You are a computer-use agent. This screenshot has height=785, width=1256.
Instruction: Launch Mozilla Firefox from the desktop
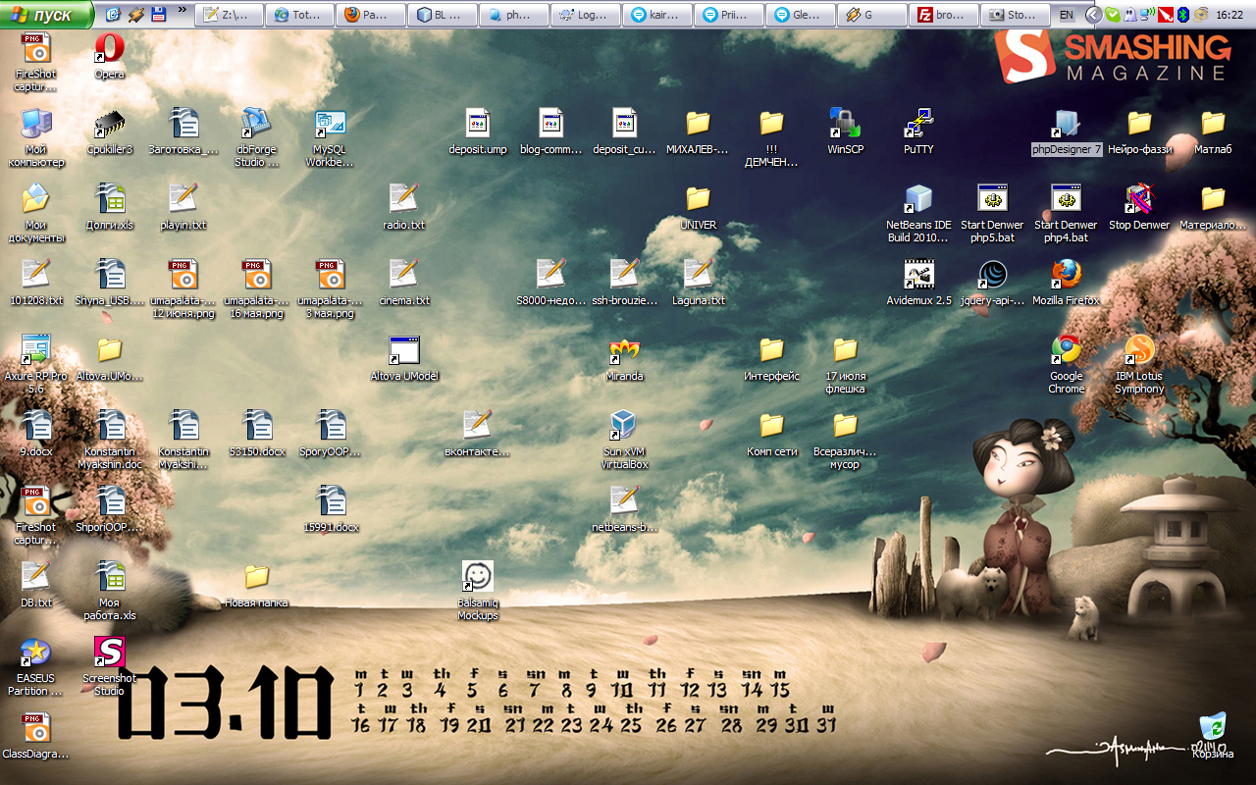[1066, 275]
